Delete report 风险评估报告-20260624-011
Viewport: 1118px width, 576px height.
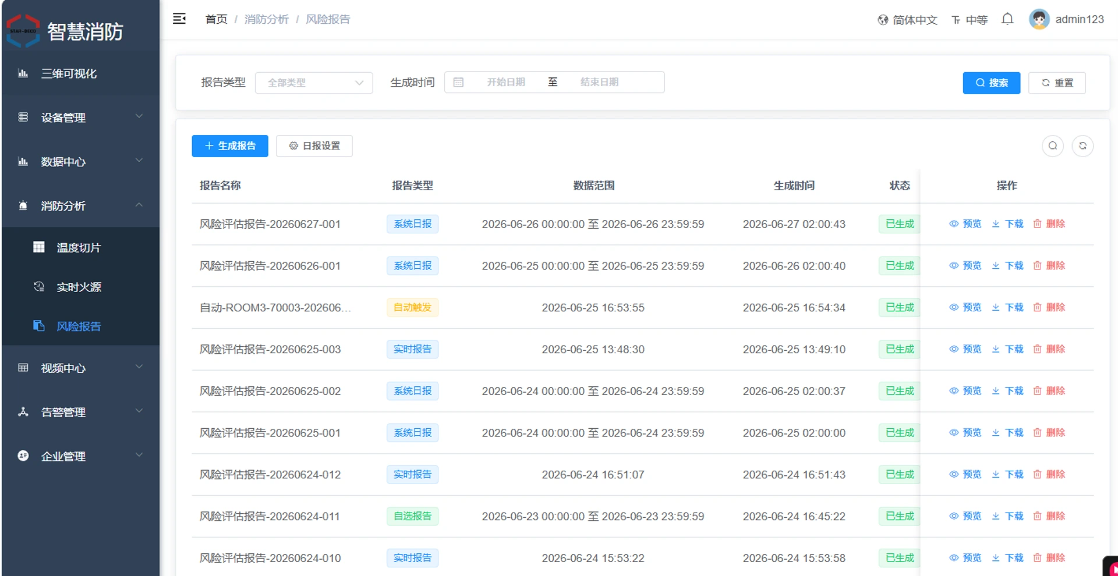tap(1049, 517)
